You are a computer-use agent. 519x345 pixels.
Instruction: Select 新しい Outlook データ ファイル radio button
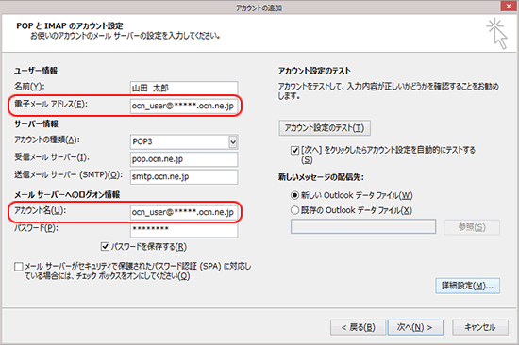[294, 195]
